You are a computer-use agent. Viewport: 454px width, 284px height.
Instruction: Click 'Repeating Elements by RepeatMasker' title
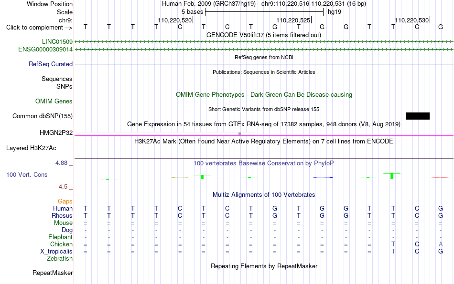point(264,266)
